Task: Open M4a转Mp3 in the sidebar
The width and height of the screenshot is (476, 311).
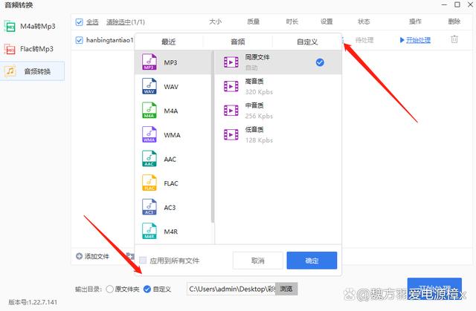Action: tap(34, 27)
